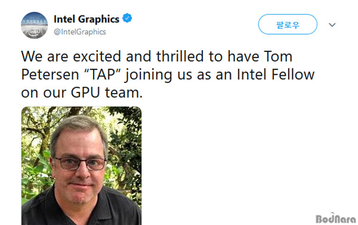The height and width of the screenshot is (225, 358).
Task: Click the word "TAP" in the tweet
Action: pos(103,75)
